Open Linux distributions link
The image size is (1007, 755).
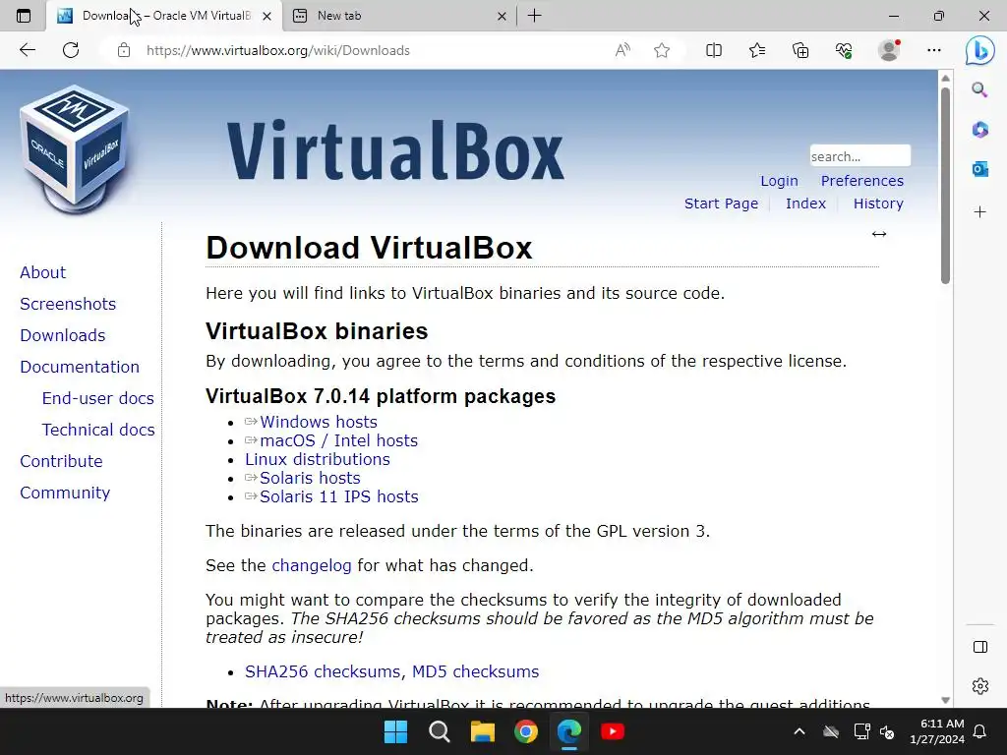318,459
